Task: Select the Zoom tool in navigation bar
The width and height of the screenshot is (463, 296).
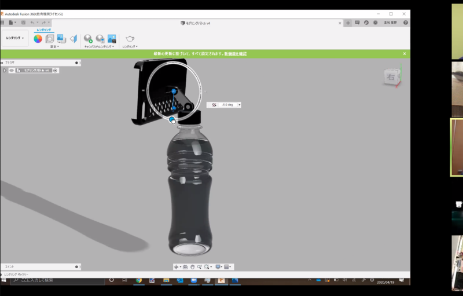Action: tap(199, 267)
